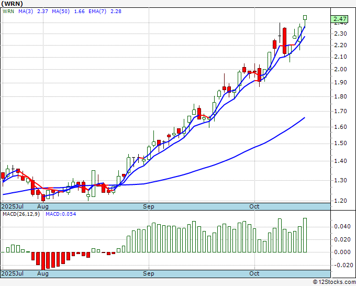This screenshot has width=356, height=286.
Task: Click the 2.30 price axis label
Action: 341,34
